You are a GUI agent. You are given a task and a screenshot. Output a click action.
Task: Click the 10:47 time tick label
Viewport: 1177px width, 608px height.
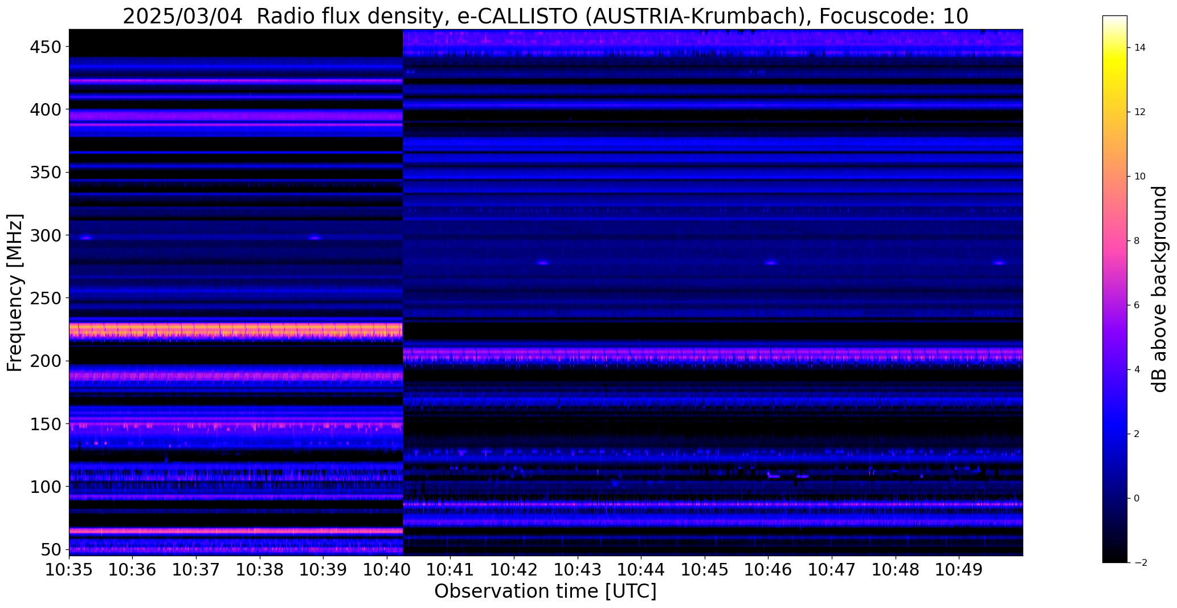832,570
